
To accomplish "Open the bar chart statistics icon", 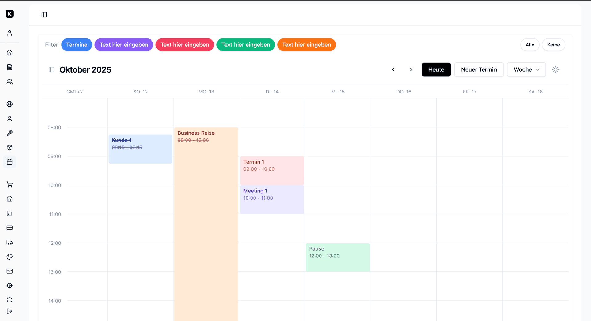I will (10, 213).
